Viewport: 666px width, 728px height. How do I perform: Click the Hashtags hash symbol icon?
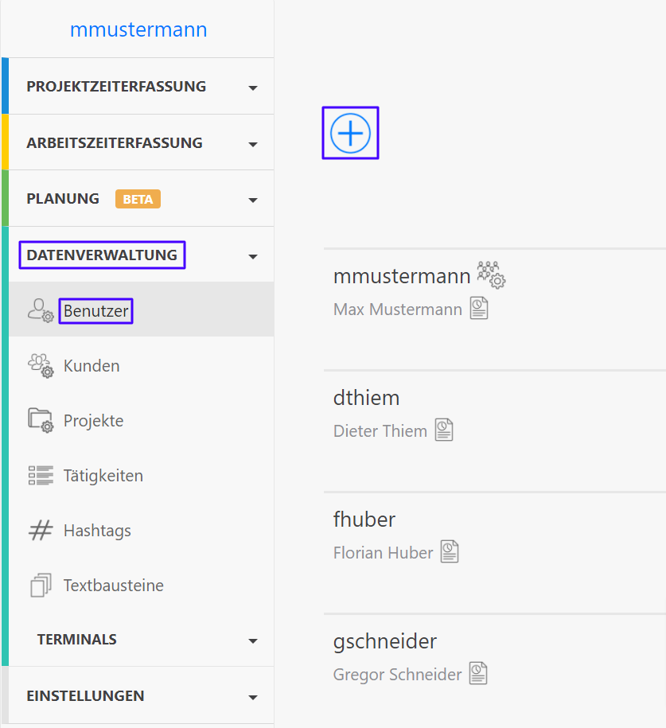tap(41, 530)
